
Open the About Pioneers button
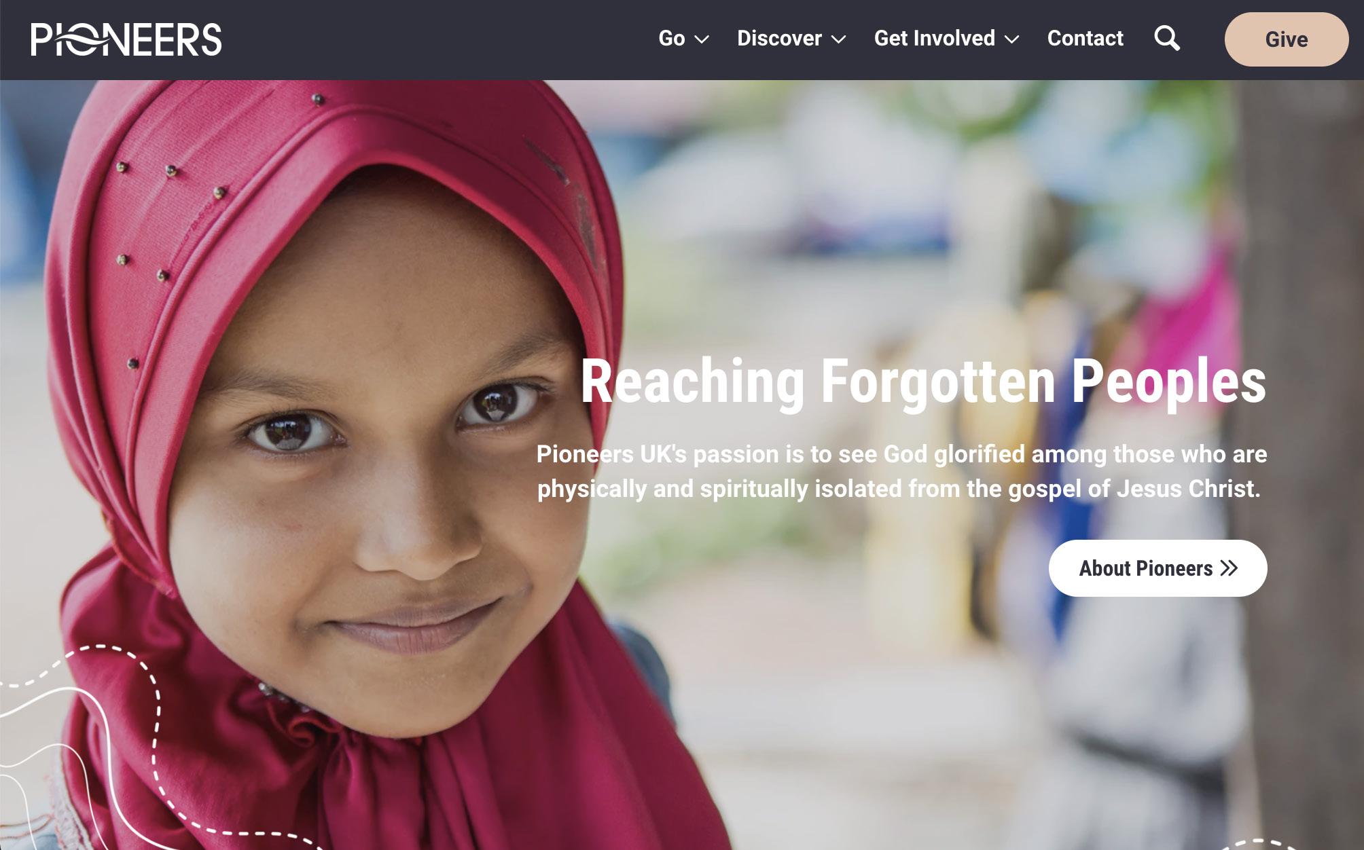click(x=1158, y=568)
